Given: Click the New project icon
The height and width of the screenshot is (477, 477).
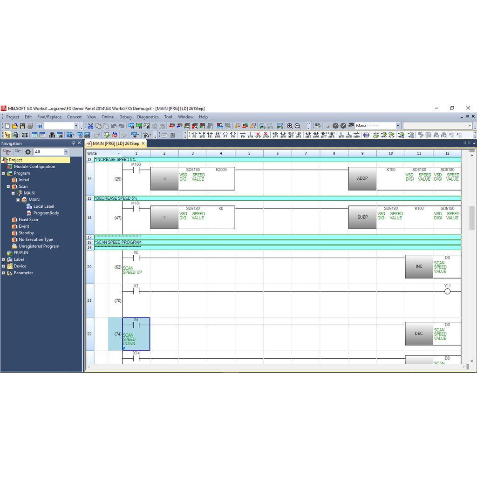Looking at the screenshot, I should (7, 126).
